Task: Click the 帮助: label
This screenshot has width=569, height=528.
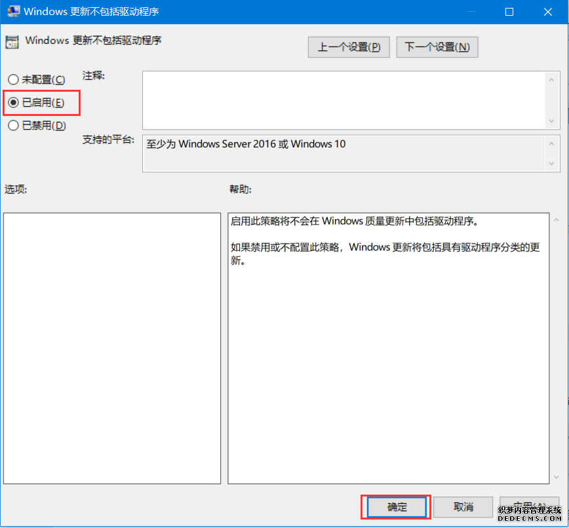Action: pos(240,189)
